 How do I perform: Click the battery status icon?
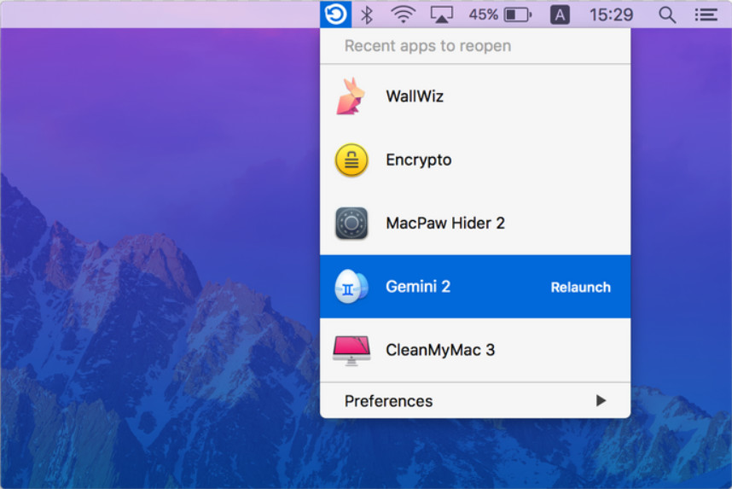(518, 15)
